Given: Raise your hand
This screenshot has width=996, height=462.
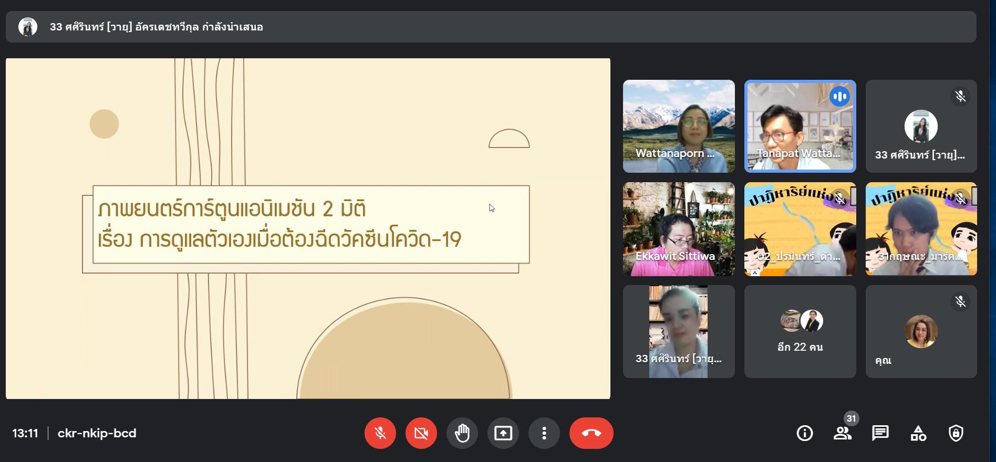Looking at the screenshot, I should click(x=462, y=433).
